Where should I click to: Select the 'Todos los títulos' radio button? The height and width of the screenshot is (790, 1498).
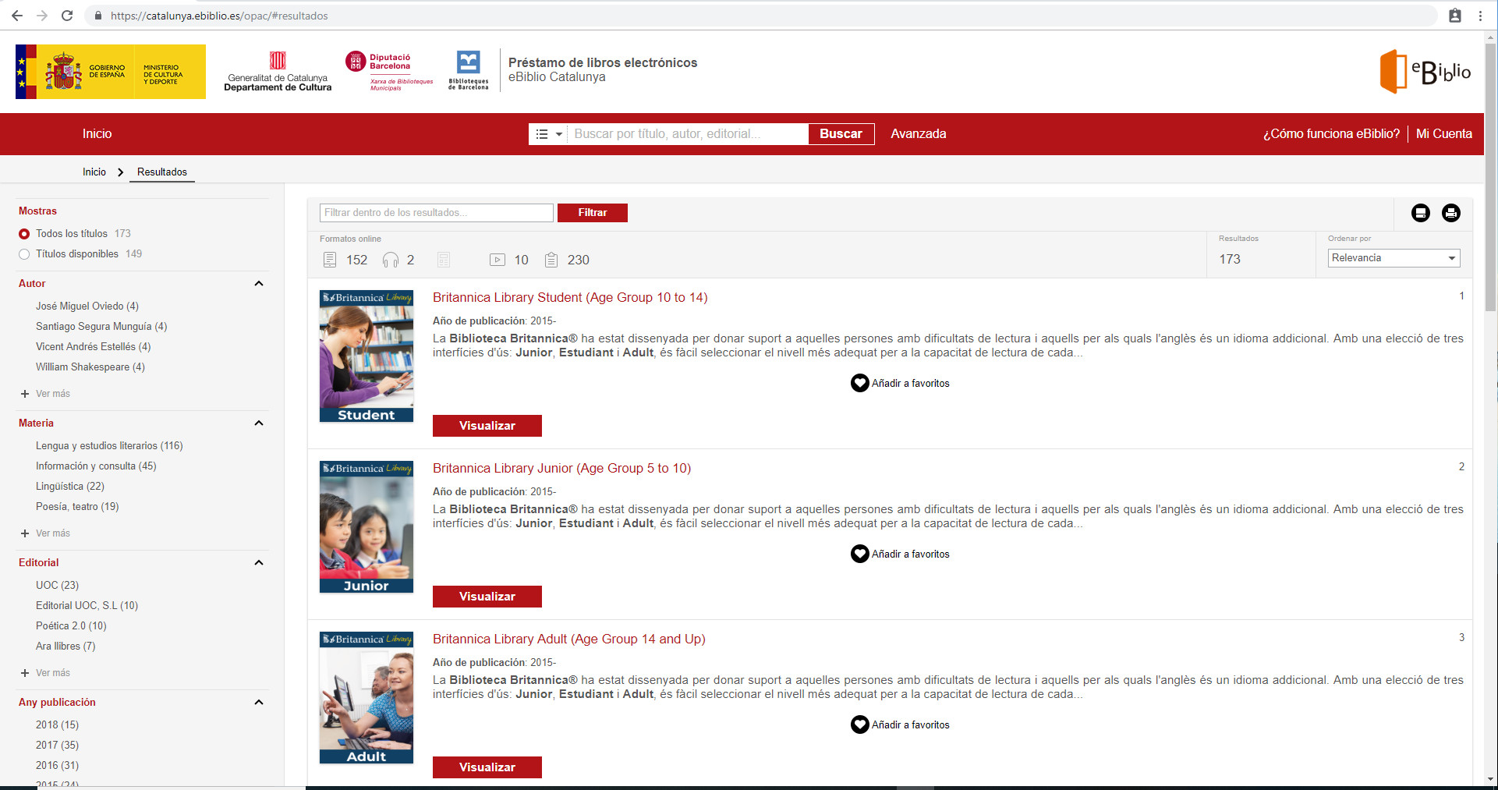[x=24, y=234]
